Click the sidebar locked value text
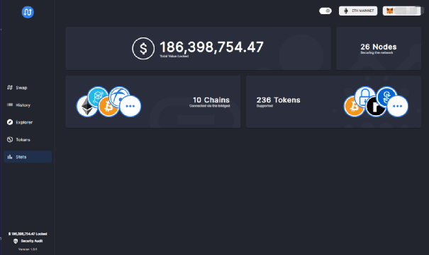Viewport: 429px width, 255px height. click(x=28, y=234)
